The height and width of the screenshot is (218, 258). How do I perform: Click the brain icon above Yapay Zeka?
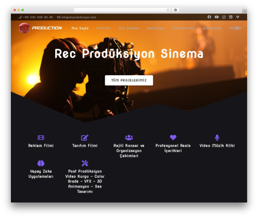41,163
